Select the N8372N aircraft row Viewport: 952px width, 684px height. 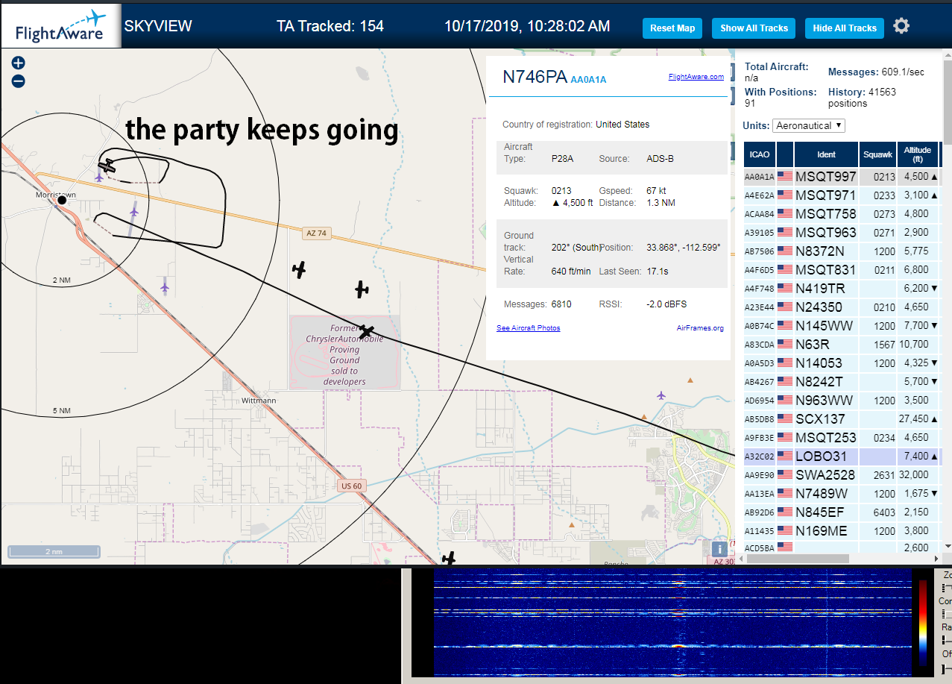pos(842,251)
